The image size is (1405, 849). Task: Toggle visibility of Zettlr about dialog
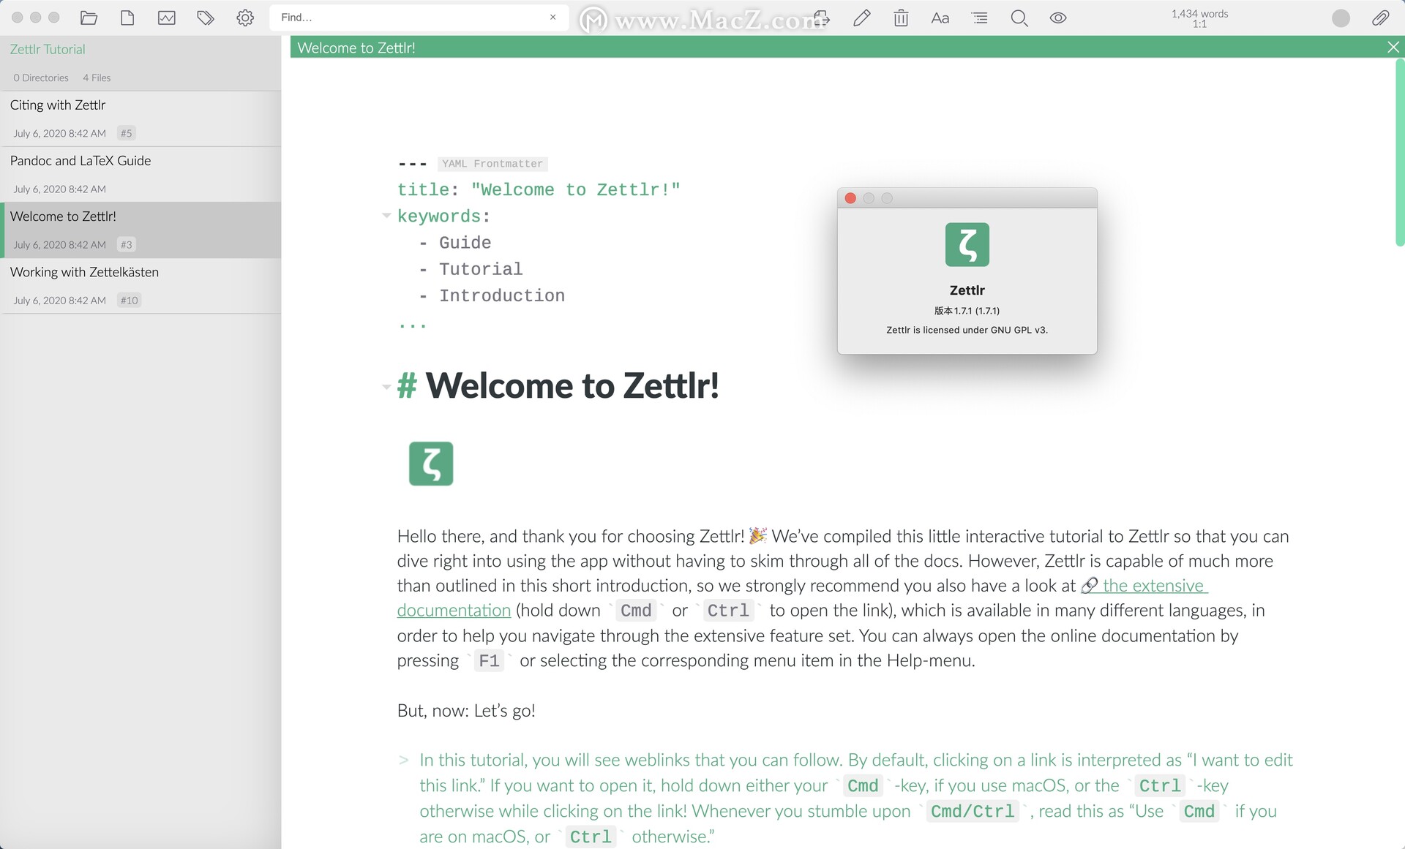pyautogui.click(x=852, y=197)
